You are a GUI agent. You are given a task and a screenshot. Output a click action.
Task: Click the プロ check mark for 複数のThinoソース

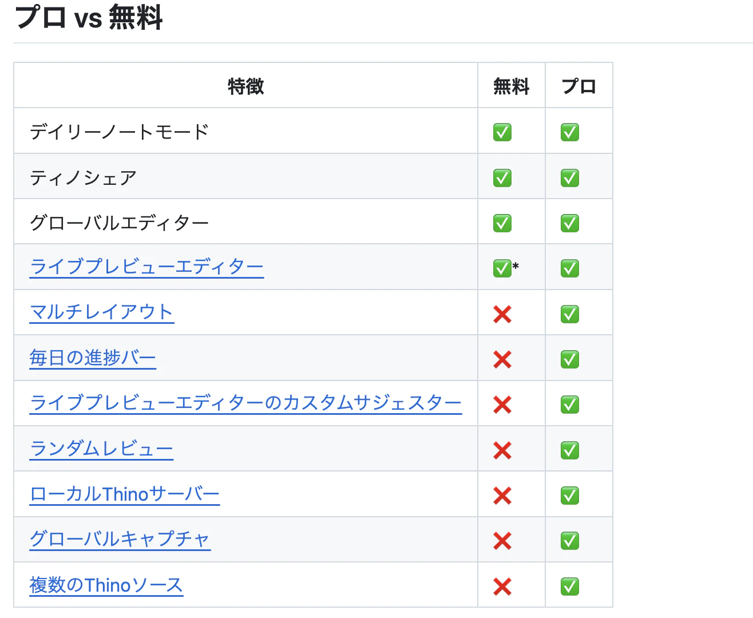pyautogui.click(x=570, y=587)
